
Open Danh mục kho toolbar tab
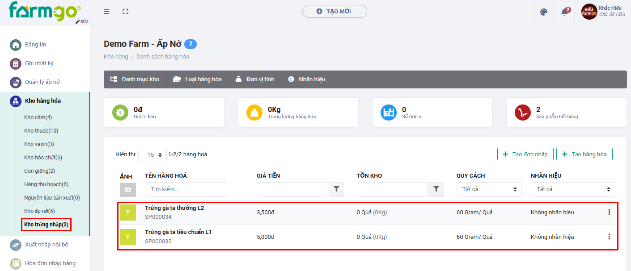pyautogui.click(x=135, y=79)
